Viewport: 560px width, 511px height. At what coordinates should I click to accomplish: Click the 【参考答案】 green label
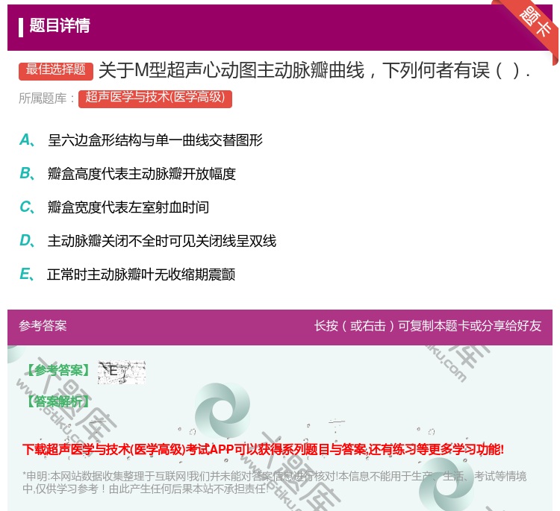(x=59, y=371)
